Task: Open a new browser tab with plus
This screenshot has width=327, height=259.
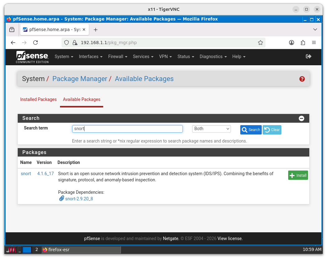Action: (x=95, y=30)
